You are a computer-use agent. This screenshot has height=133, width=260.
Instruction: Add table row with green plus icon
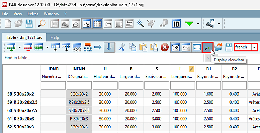(x=11, y=47)
